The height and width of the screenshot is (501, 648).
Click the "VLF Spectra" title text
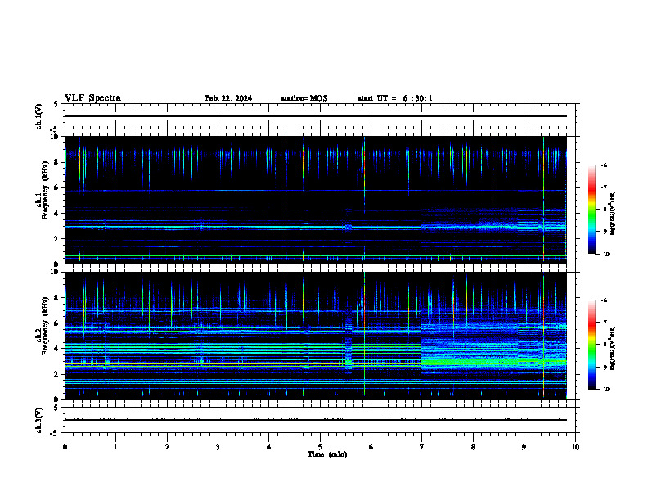coord(92,98)
